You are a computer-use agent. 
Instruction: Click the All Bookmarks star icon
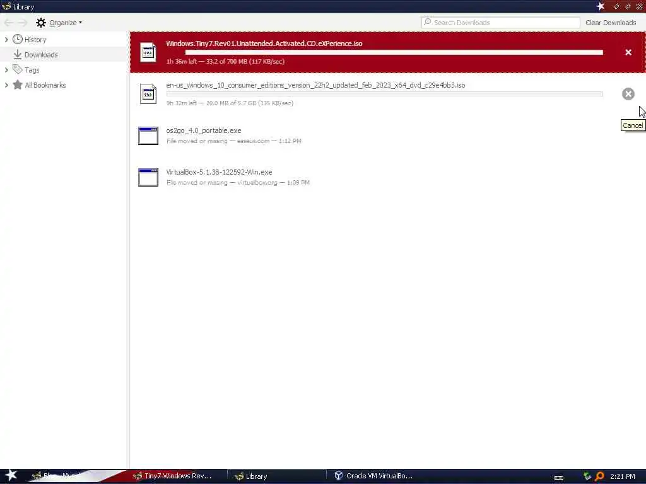tap(17, 85)
